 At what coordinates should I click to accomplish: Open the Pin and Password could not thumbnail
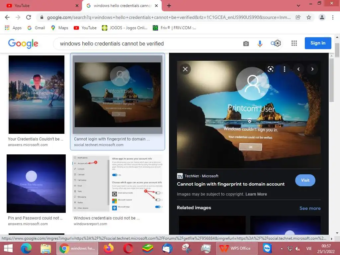click(36, 183)
